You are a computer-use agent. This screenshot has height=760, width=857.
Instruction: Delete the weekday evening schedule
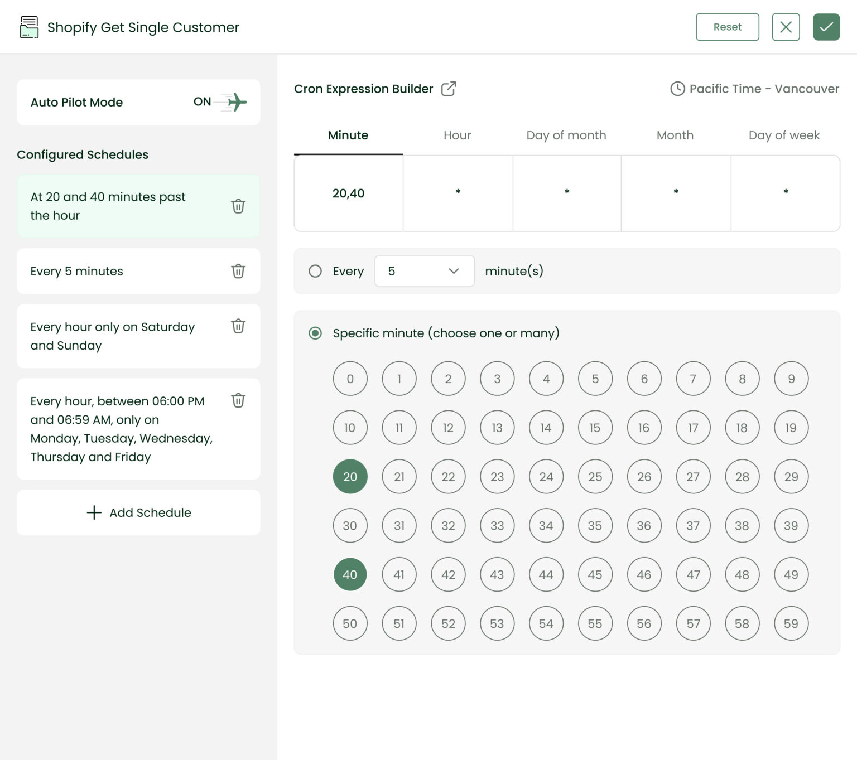(x=238, y=400)
